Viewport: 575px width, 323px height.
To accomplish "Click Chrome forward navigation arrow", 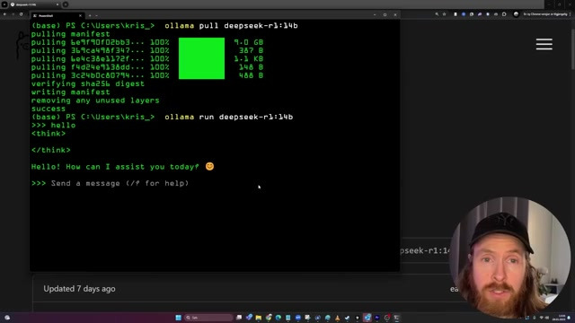I will [13, 14].
